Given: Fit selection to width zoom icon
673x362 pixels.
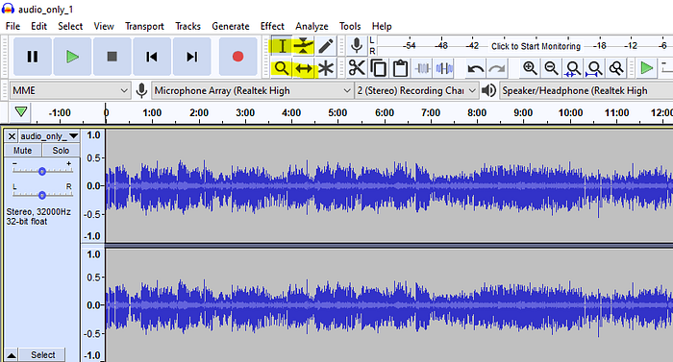Looking at the screenshot, I should coord(573,68).
